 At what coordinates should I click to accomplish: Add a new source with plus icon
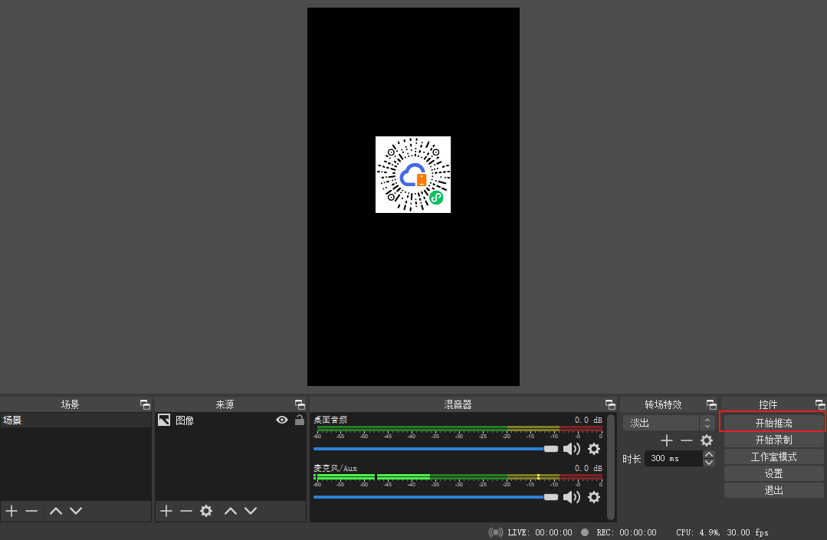tap(166, 511)
